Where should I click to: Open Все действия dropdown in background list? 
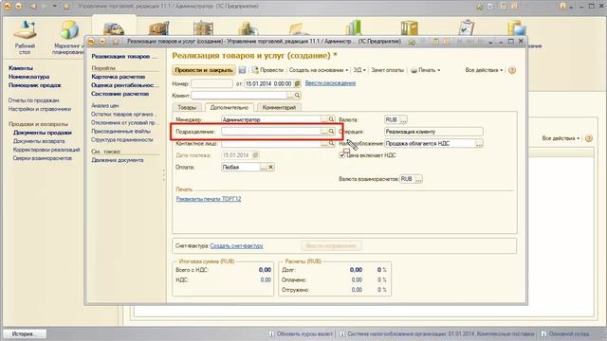coord(561,138)
